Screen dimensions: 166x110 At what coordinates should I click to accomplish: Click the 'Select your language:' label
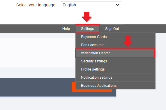36,5
